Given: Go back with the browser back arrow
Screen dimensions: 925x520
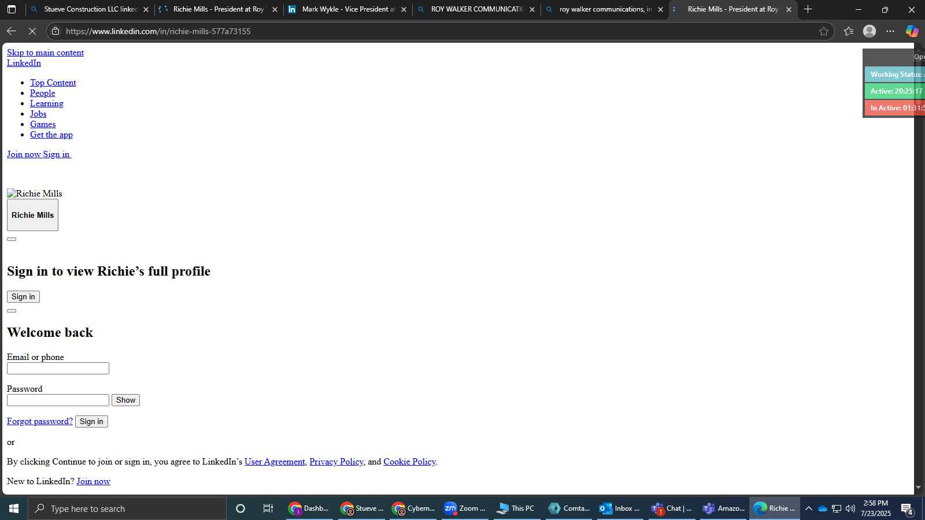Looking at the screenshot, I should pos(12,31).
